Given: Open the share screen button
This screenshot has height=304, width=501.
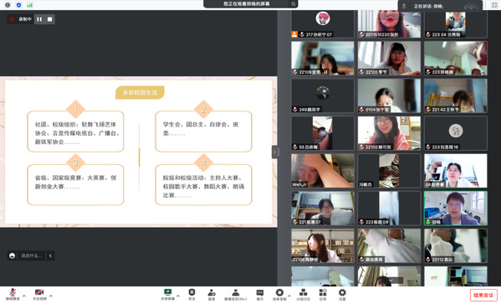Looking at the screenshot, I should (168, 294).
